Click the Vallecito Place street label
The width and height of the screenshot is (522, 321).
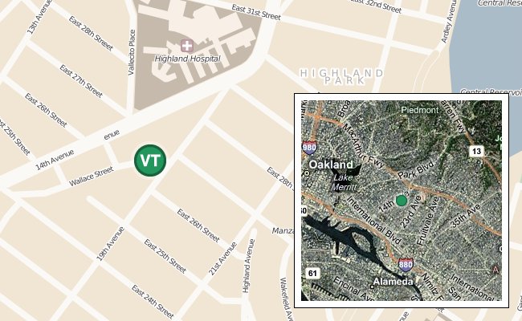click(132, 52)
